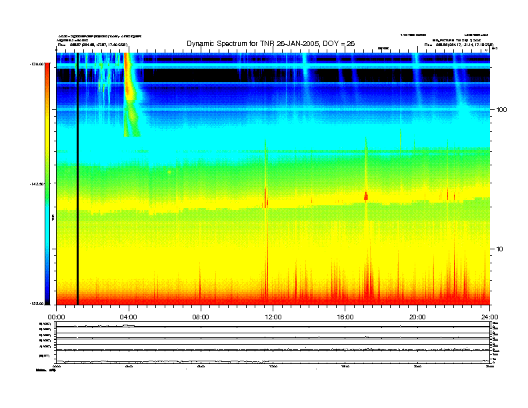Select the 16:00 time axis label
Screen dimensions: 528x408
(x=345, y=317)
